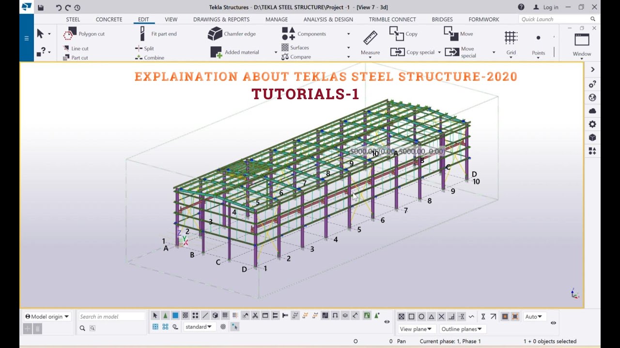Choose the Fit part end tool
This screenshot has width=620, height=348.
coord(158,34)
